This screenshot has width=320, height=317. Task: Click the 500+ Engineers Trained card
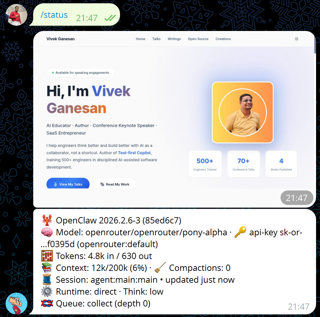pyautogui.click(x=205, y=164)
